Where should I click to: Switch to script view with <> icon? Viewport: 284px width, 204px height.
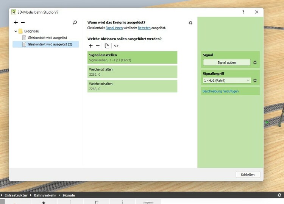(x=116, y=46)
